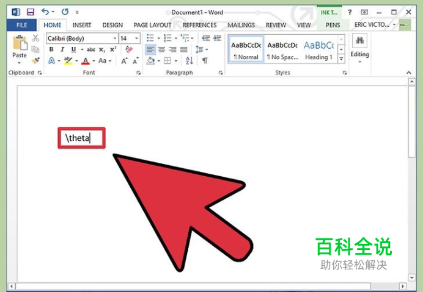Click the Shading paint bucket icon
Screen dimensions: 423x292
coord(150,61)
